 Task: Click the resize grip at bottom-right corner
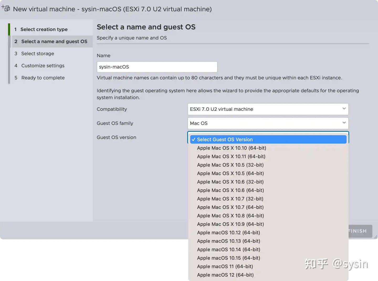point(375,237)
